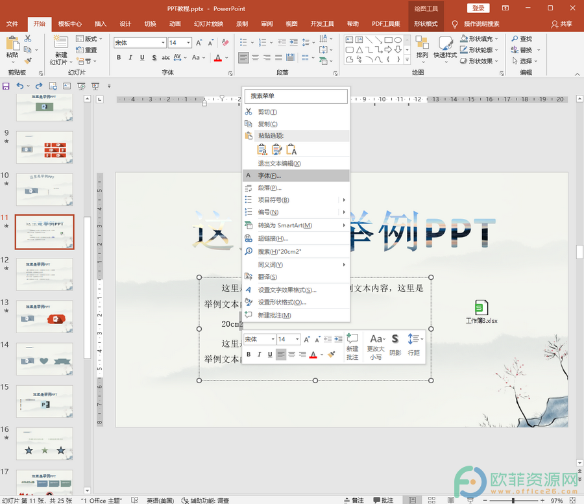Screen dimensions: 584x504
Task: Toggle Bold in the ribbon font group
Action: click(x=119, y=58)
